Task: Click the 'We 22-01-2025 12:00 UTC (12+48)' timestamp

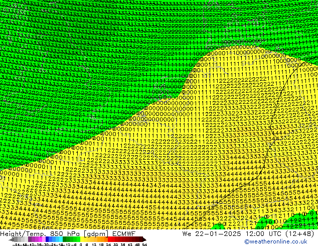Action: [x=248, y=234]
